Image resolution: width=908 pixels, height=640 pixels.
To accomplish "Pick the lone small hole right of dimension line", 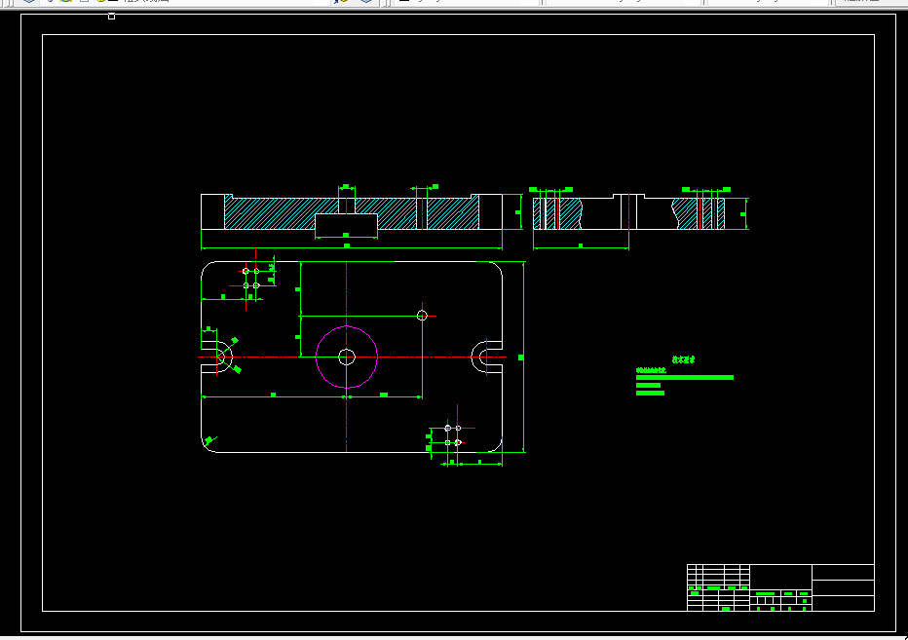I will 422,316.
